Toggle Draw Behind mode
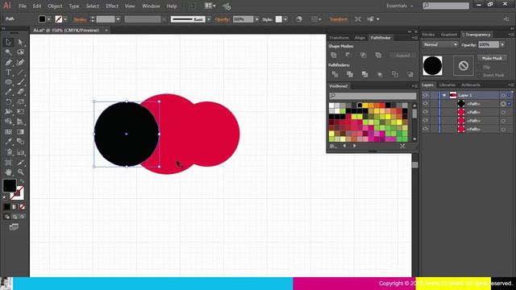The width and height of the screenshot is (516, 290). tap(15, 217)
